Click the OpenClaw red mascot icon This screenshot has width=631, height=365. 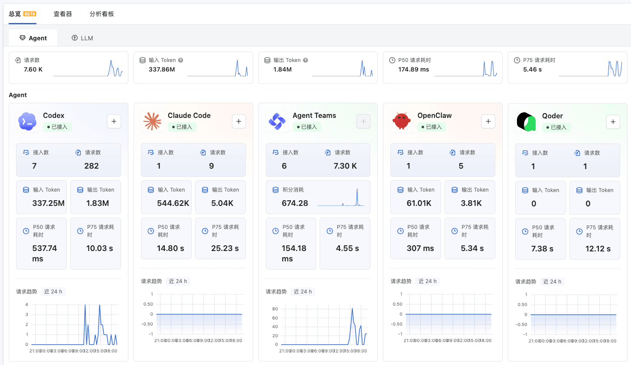[x=402, y=121]
